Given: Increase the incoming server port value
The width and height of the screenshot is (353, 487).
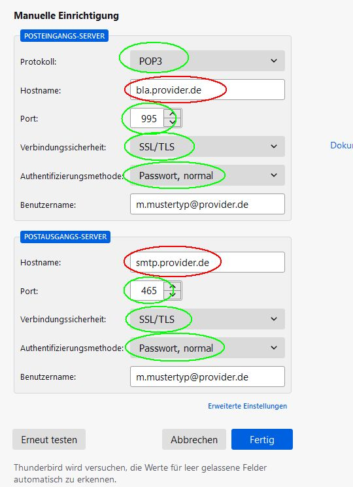Looking at the screenshot, I should (x=173, y=114).
